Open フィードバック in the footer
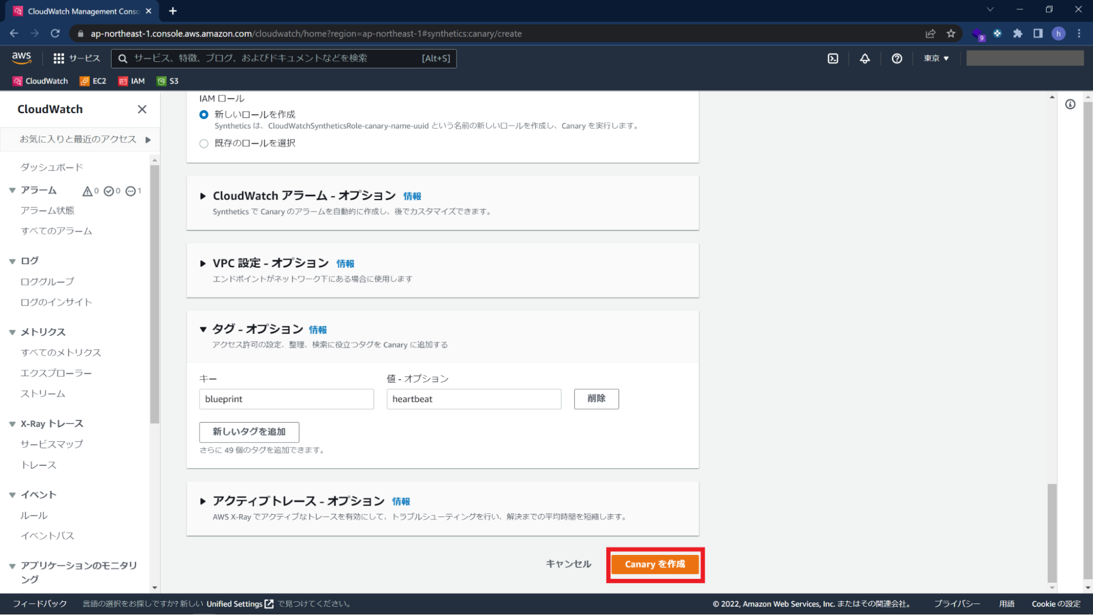The height and width of the screenshot is (615, 1093). point(40,604)
